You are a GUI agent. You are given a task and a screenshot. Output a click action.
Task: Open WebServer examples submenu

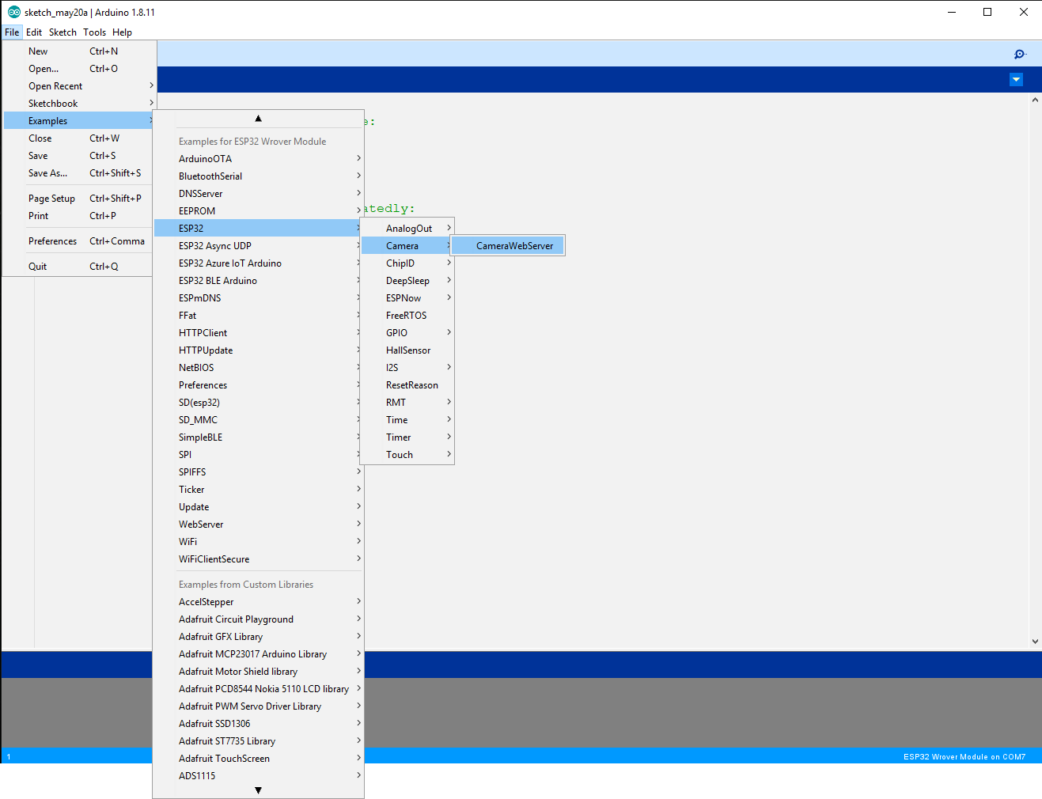pyautogui.click(x=259, y=524)
